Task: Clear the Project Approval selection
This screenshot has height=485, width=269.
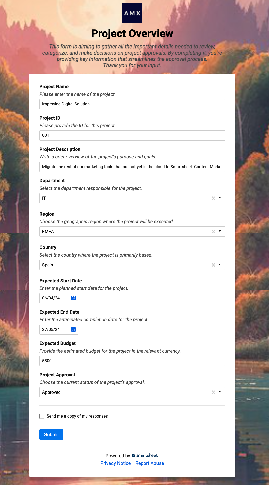Action: (x=213, y=392)
